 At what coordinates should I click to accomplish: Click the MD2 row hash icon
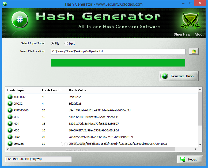click(x=10, y=117)
